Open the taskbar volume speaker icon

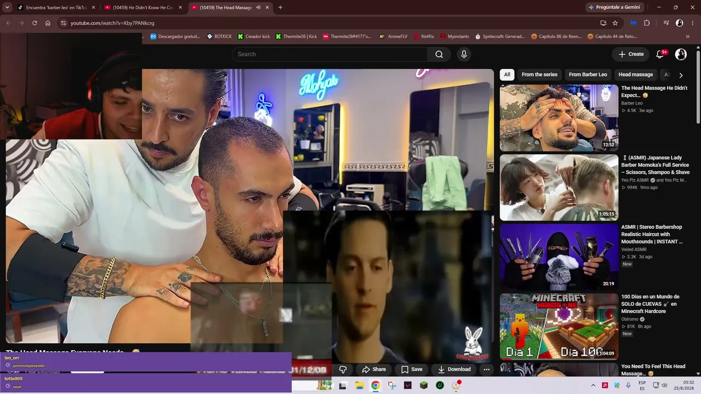pos(664,385)
